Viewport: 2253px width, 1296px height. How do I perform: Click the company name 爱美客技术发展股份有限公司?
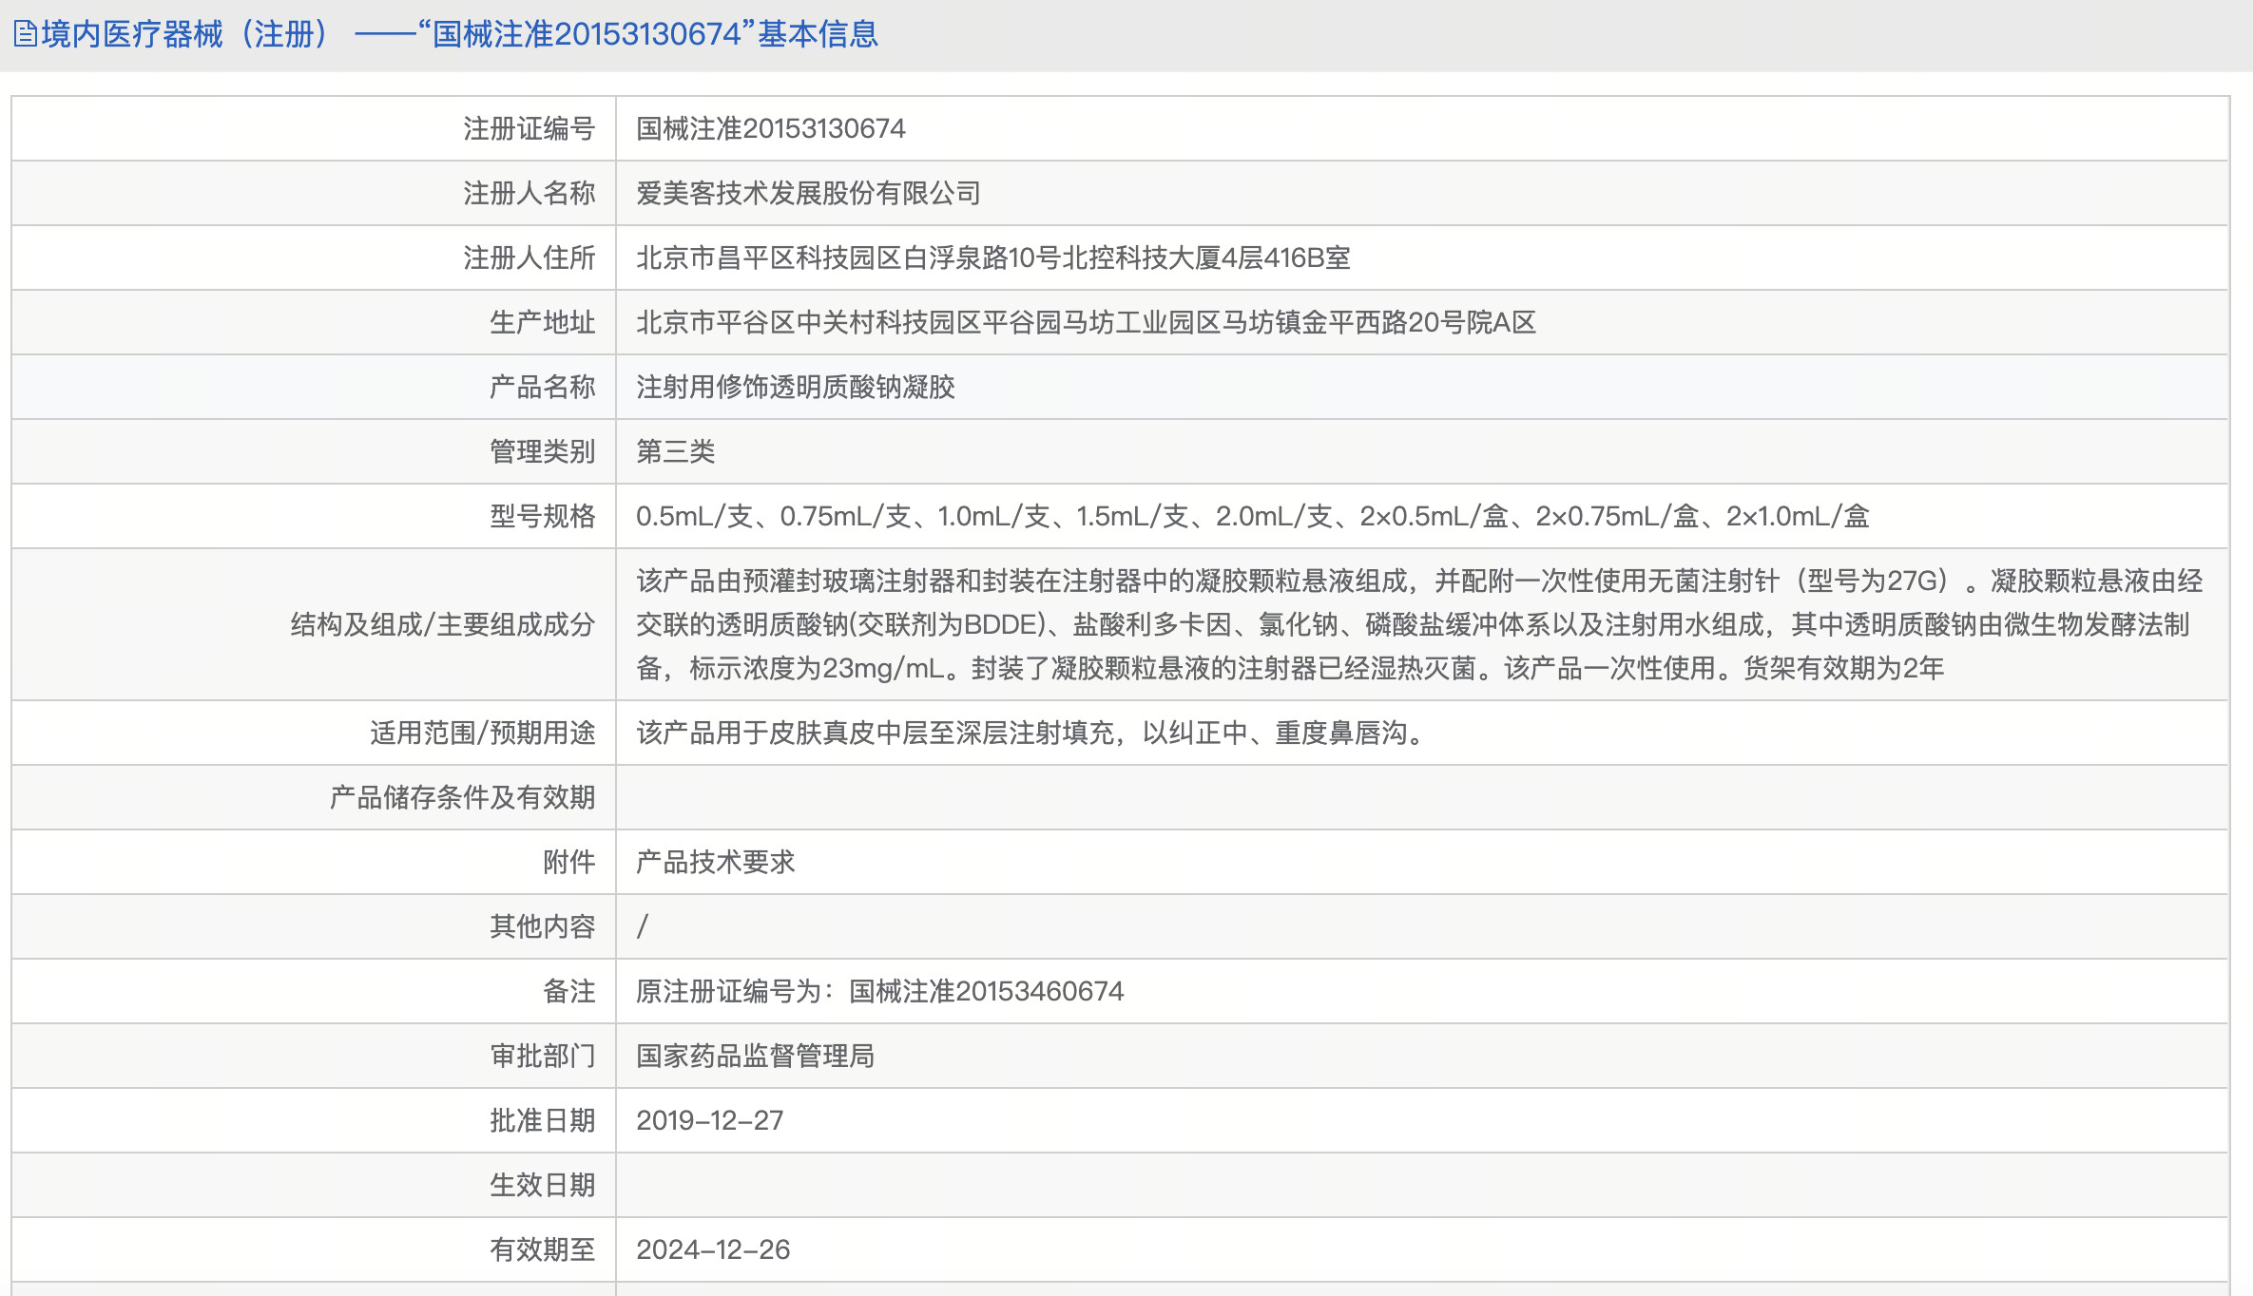point(809,193)
